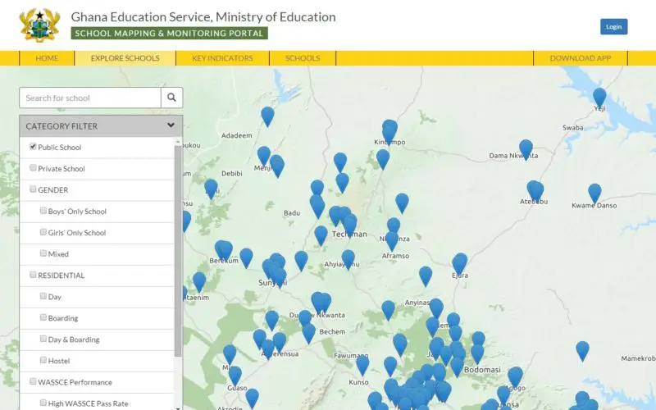656x410 pixels.
Task: Check the Boarding school filter
Action: tap(43, 317)
